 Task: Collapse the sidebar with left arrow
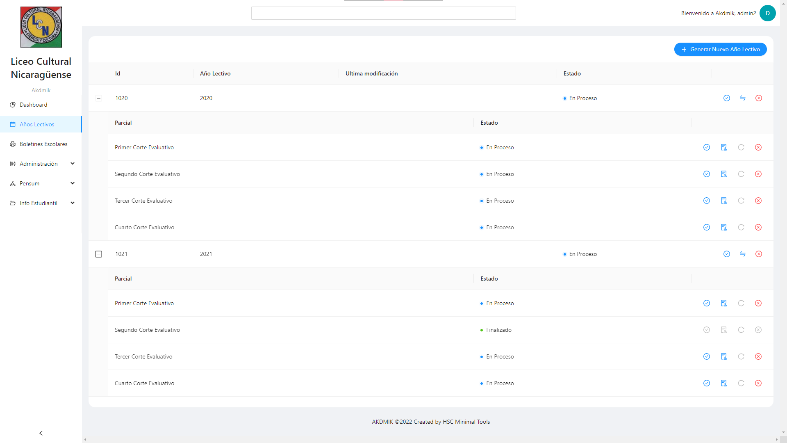click(x=41, y=433)
